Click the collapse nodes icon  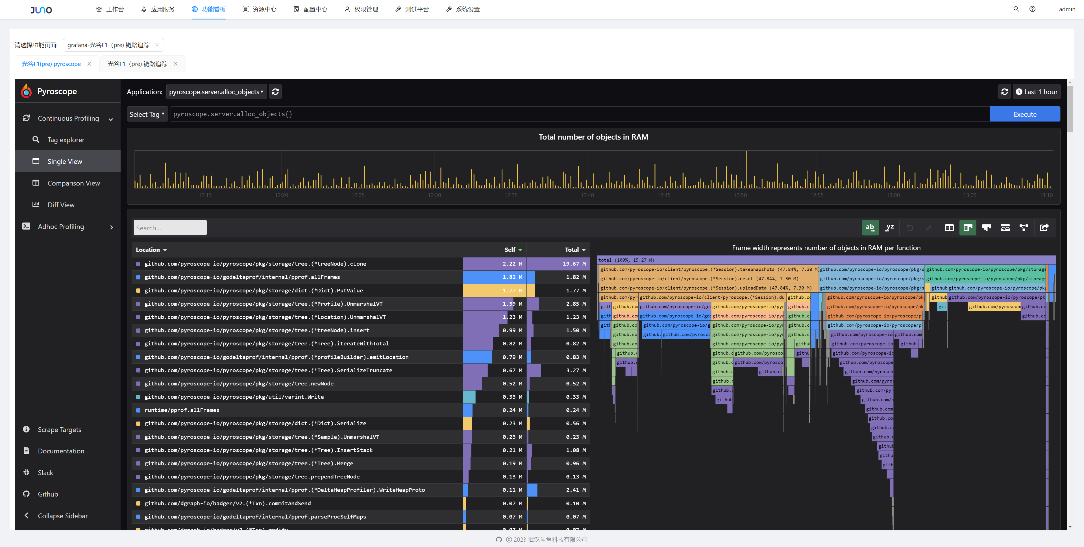928,227
